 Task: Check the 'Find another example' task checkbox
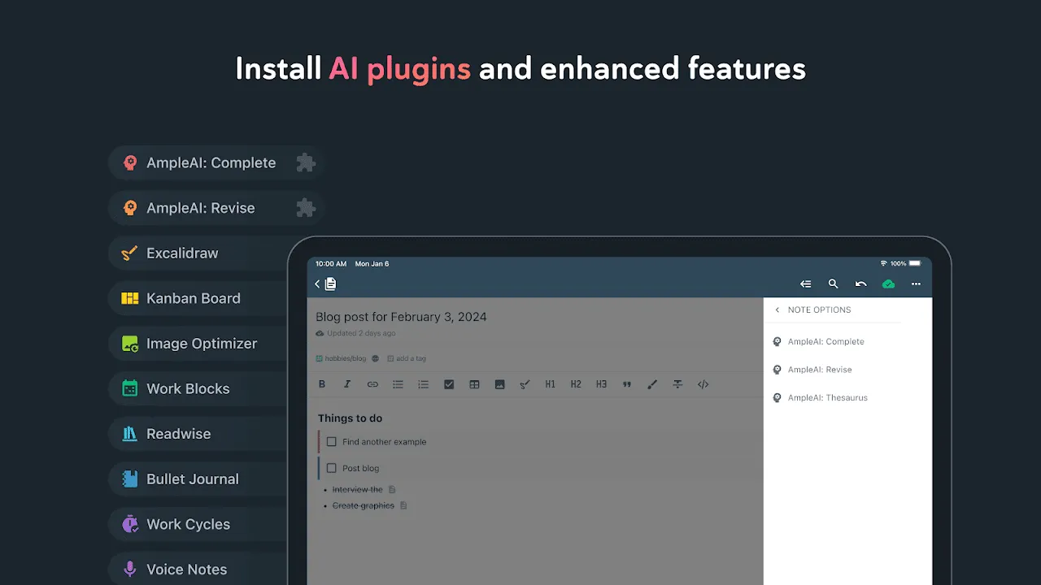click(x=331, y=442)
